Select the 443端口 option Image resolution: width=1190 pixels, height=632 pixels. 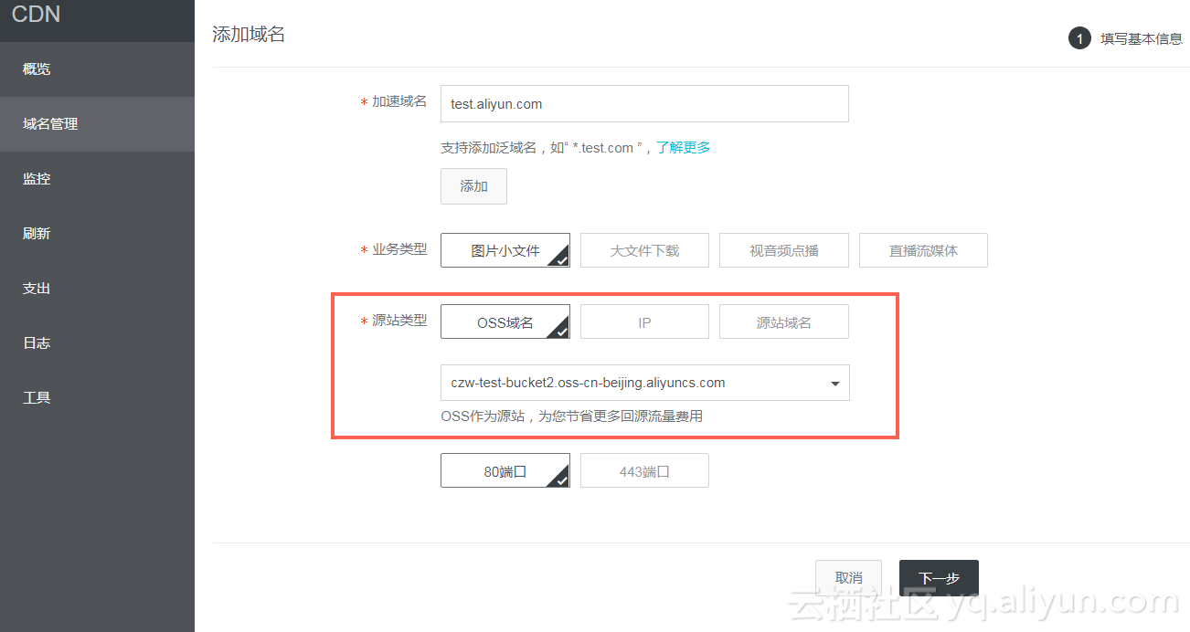coord(644,471)
